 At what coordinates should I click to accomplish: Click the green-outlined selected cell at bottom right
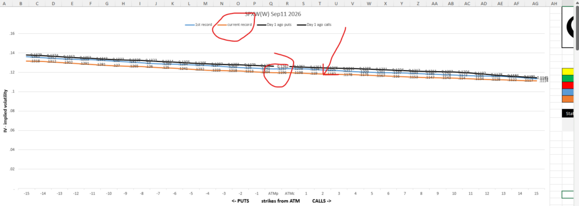[x=568, y=195]
